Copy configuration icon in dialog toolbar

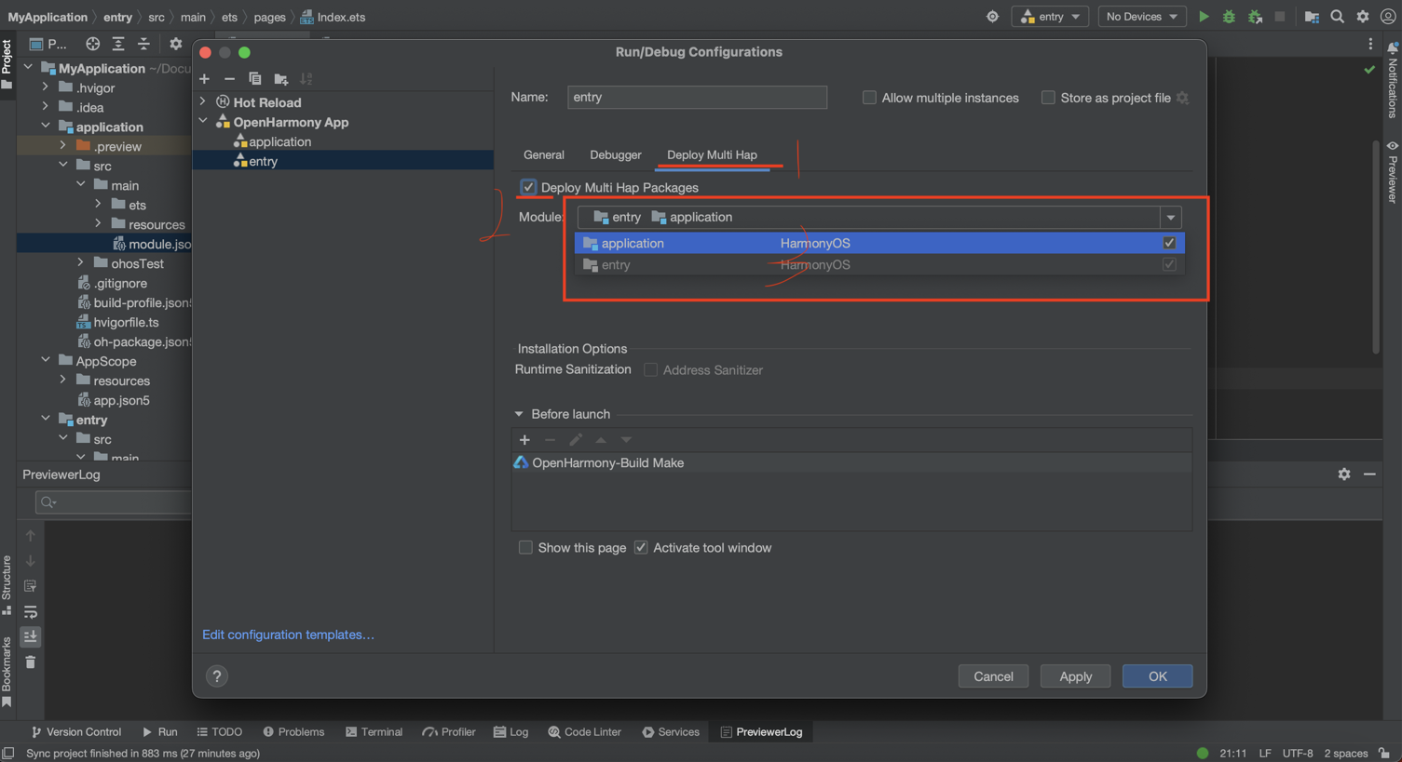click(254, 79)
